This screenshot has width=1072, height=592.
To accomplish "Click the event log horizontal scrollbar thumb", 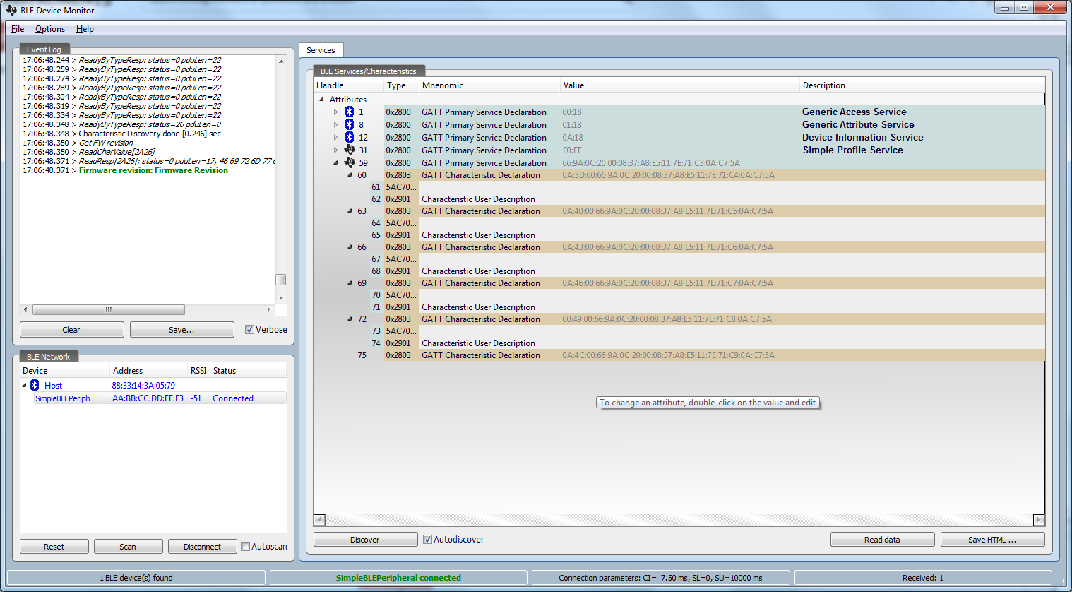I will (109, 309).
